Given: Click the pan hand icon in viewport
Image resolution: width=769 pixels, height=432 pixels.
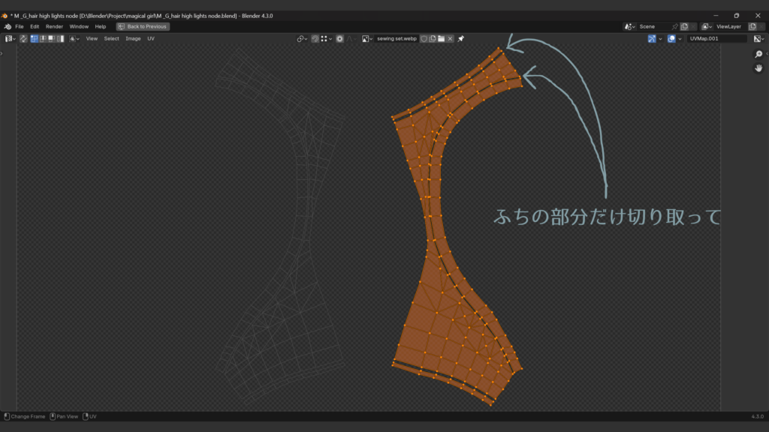Looking at the screenshot, I should click(x=758, y=68).
